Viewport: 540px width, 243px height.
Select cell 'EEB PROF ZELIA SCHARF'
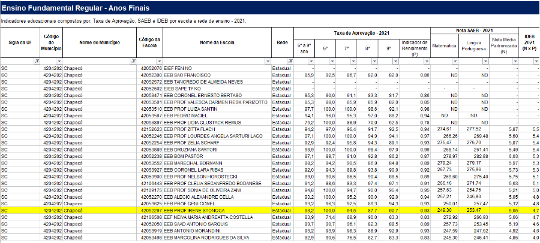pyautogui.click(x=217, y=142)
